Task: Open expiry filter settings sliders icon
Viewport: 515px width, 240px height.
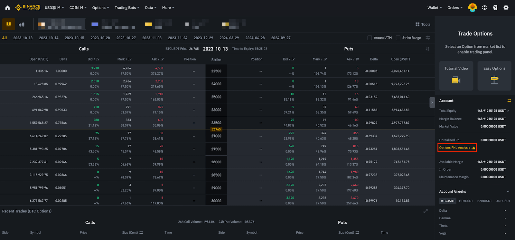Action: (428, 38)
